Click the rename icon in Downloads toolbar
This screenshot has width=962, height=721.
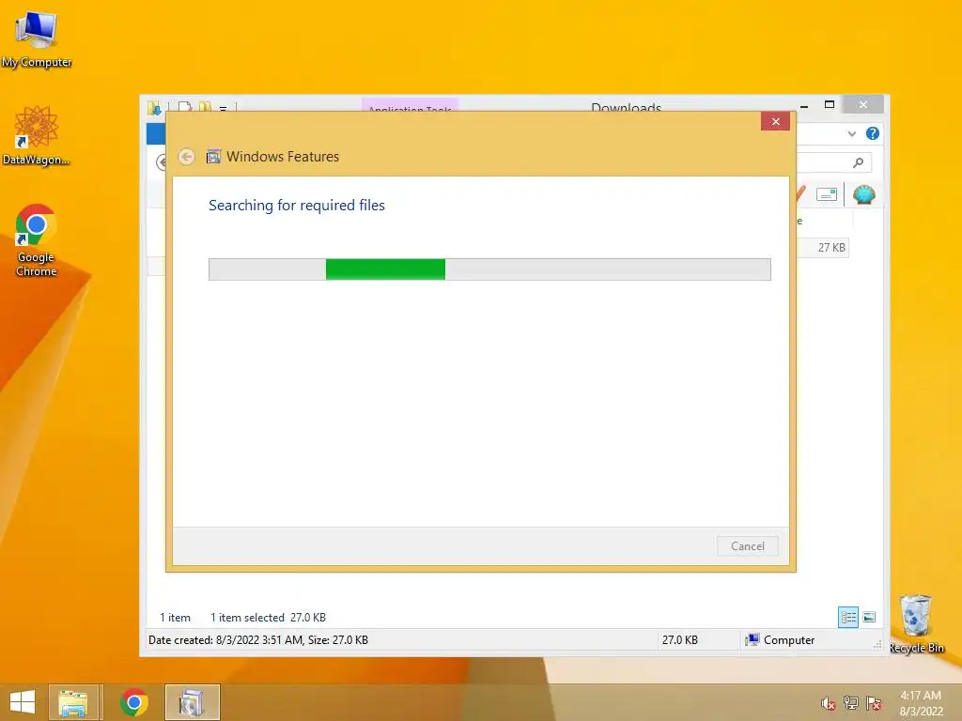(x=827, y=195)
